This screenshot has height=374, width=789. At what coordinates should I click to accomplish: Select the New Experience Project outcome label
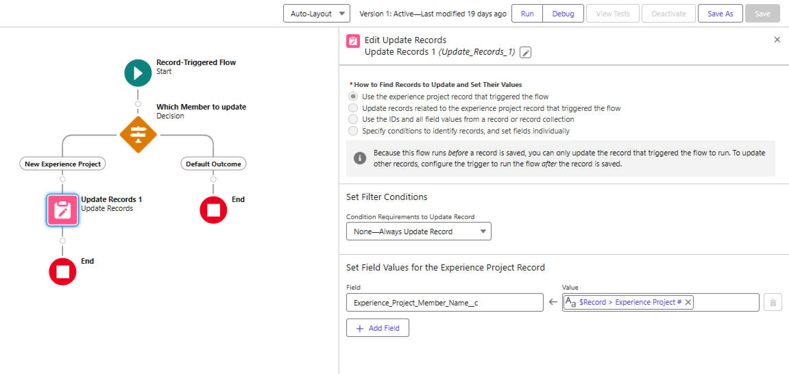coord(62,164)
